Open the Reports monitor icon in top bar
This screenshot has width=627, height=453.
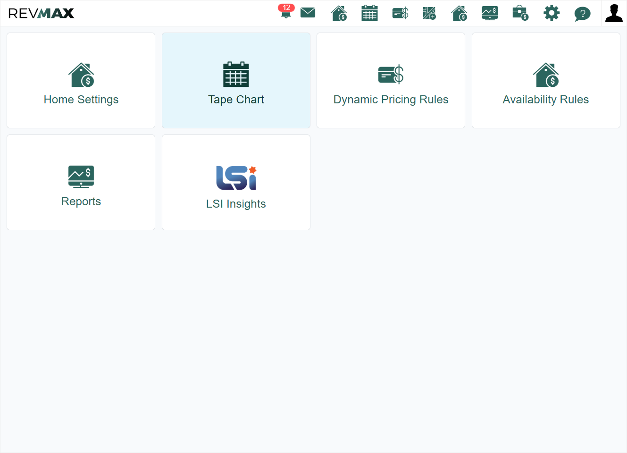490,13
